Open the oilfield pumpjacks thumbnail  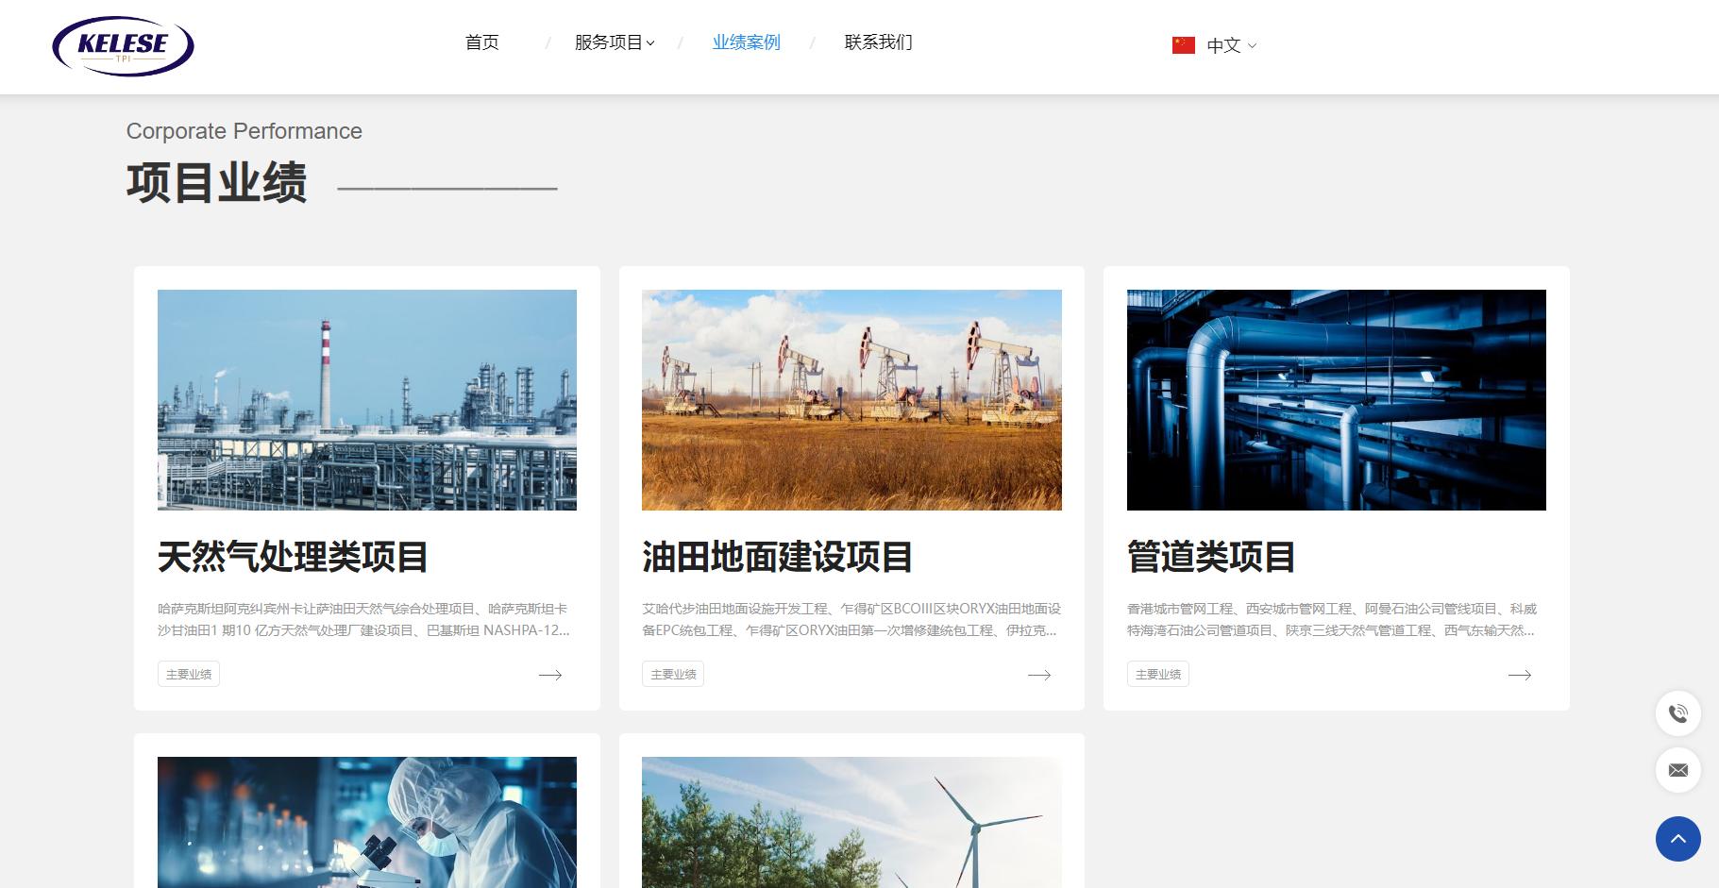[x=851, y=400]
